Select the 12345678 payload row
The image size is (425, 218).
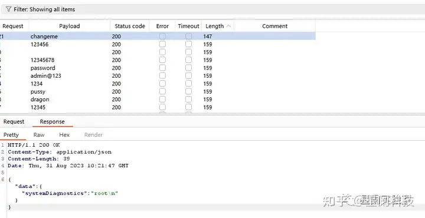[158, 60]
